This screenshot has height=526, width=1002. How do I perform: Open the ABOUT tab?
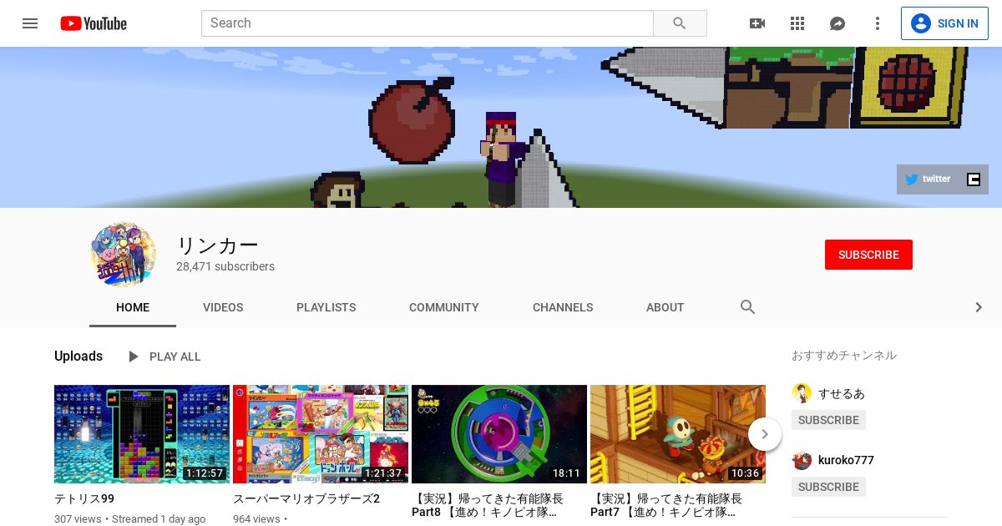click(x=665, y=307)
